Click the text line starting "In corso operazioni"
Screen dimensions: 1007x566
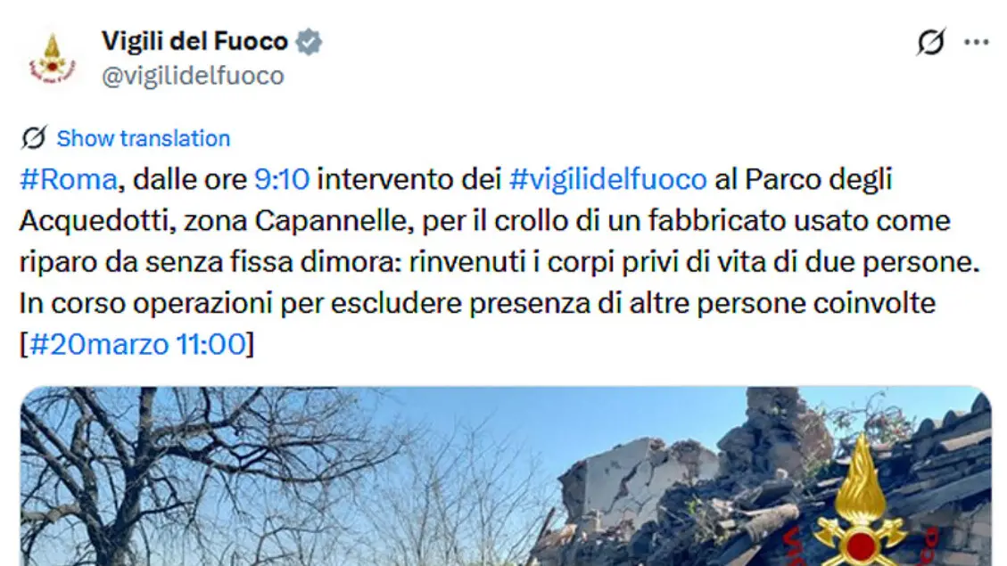click(477, 303)
